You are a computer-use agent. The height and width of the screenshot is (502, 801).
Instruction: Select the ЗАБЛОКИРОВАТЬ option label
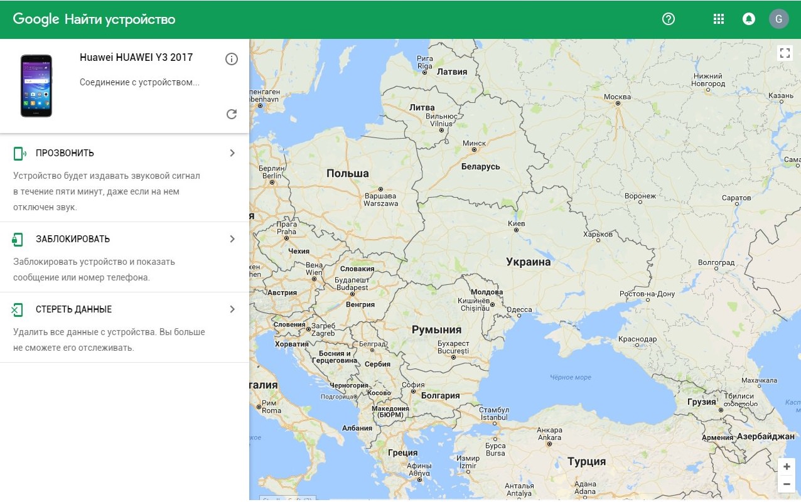[73, 239]
